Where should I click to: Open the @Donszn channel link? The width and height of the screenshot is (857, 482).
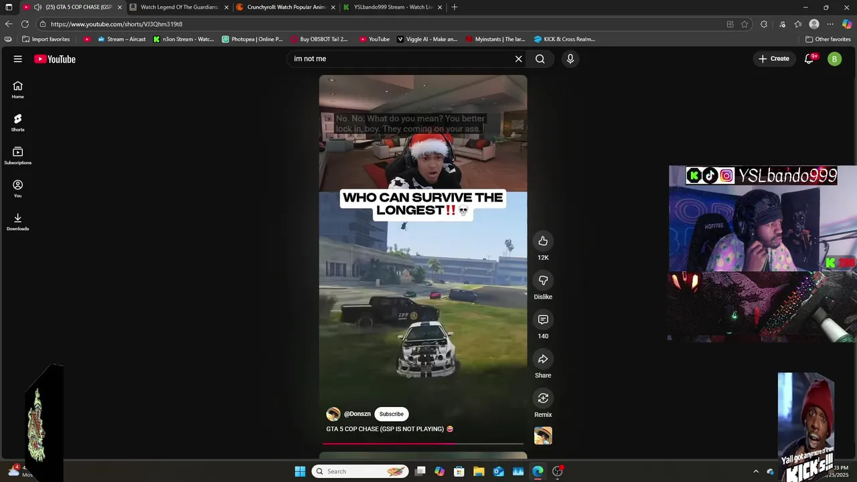[357, 414]
